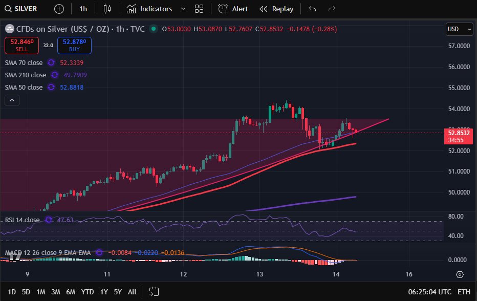Open chart scale settings gear
This screenshot has height=301, width=477.
pos(460,274)
